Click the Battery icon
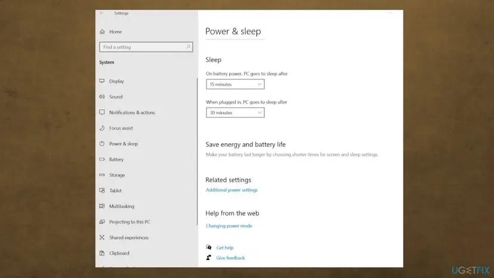 click(102, 159)
